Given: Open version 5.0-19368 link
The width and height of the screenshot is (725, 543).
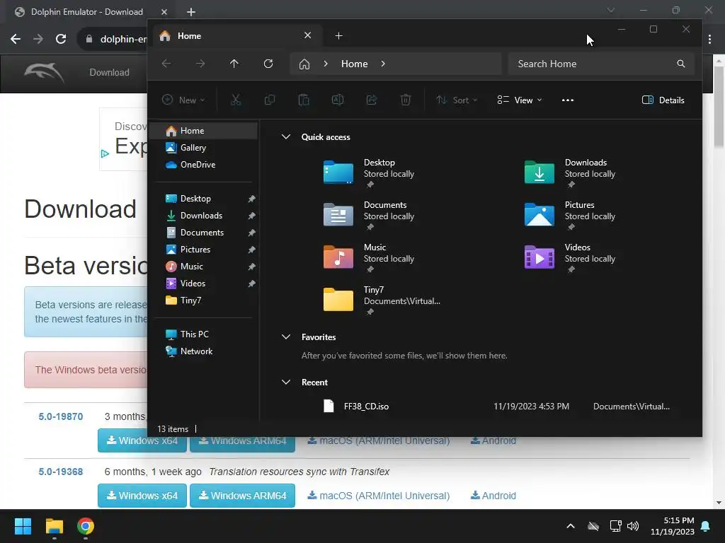Looking at the screenshot, I should (x=61, y=472).
